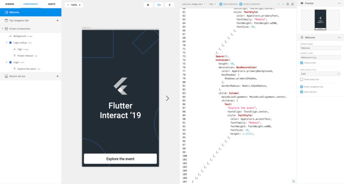Click Explore the event text layer icon
Image resolution: width=344 pixels, height=184 pixels.
(14, 69)
